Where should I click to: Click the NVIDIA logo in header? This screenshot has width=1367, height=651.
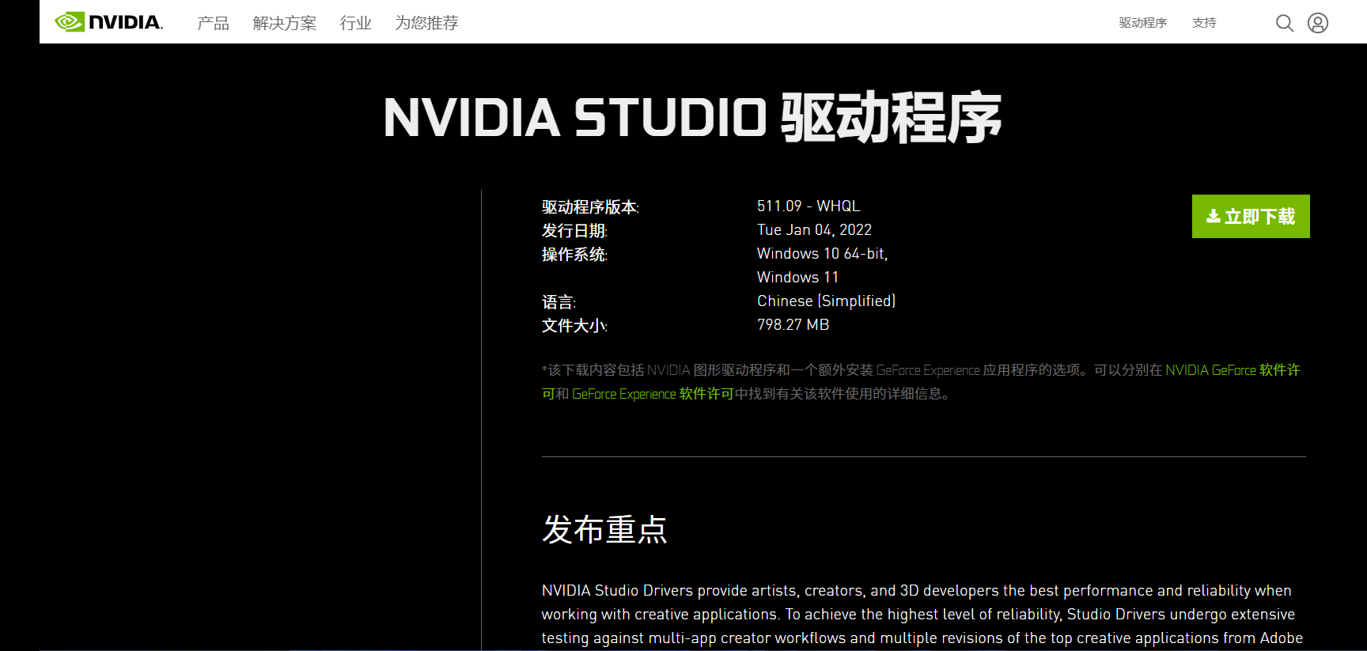point(109,22)
